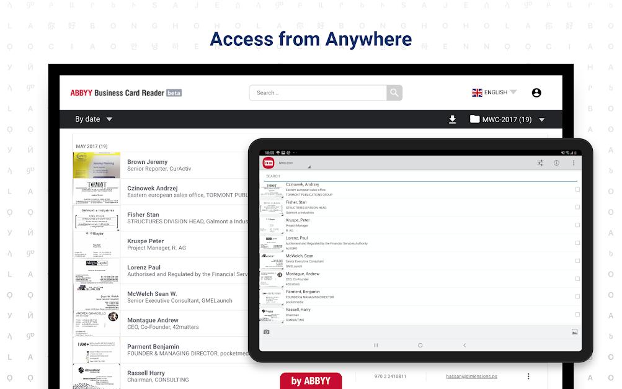Tap Lorenz, Paul name on tablet
Screen dimensions: 622x389
coord(296,238)
